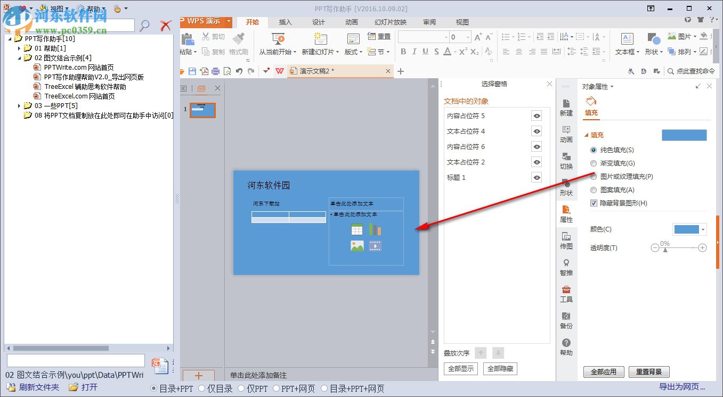Click the 全部应用 button
The image size is (723, 397).
click(x=604, y=372)
